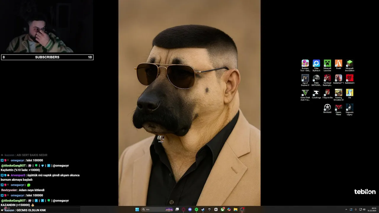
Task: Open Epic Games Launcher in taskbar
Action: [x=209, y=209]
